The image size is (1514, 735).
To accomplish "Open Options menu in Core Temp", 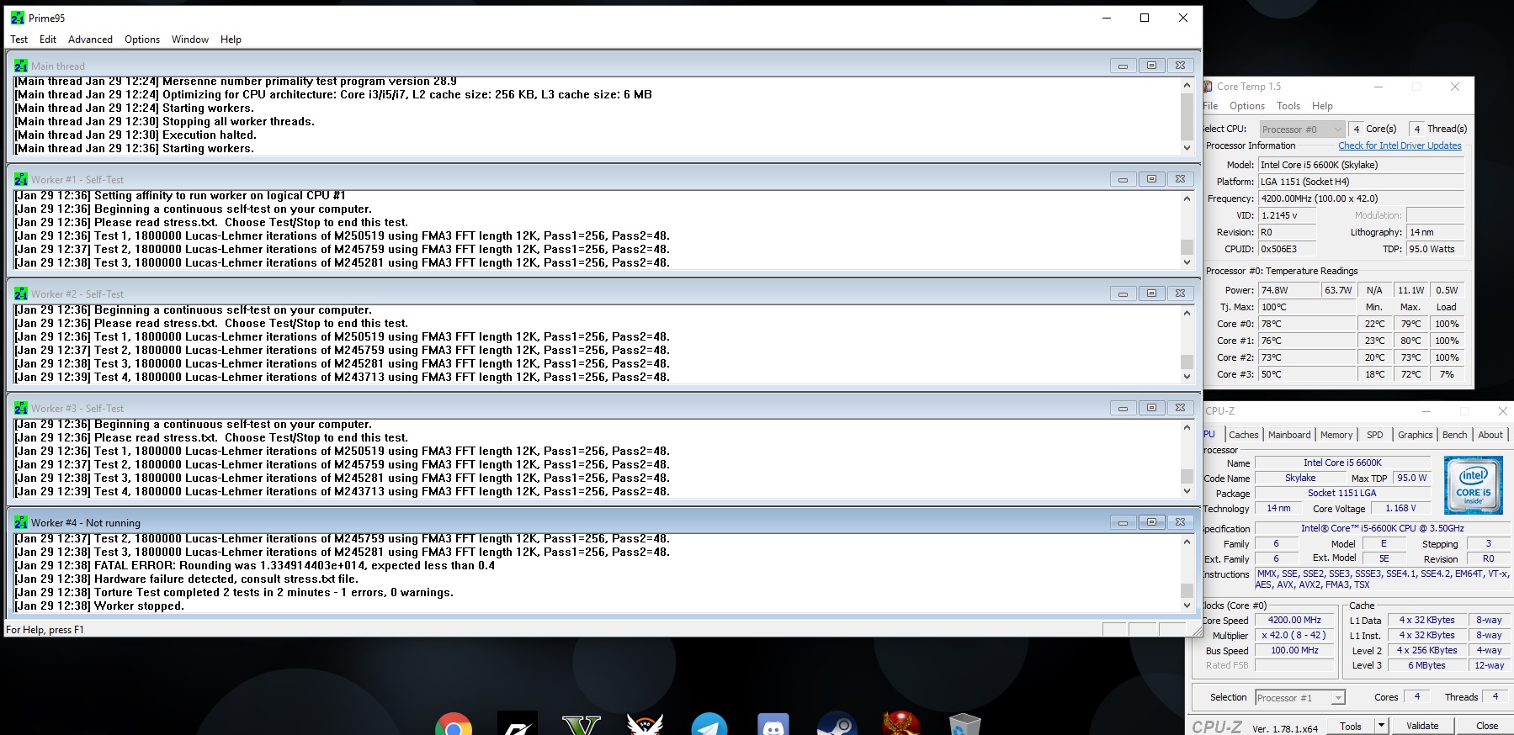I will tap(1246, 106).
